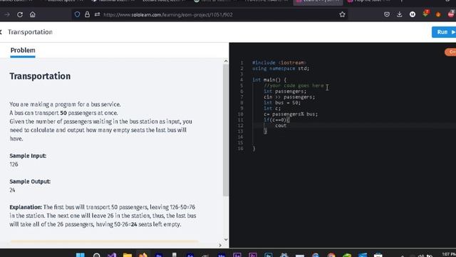Launch Visual Studio from the taskbar

click(112, 255)
